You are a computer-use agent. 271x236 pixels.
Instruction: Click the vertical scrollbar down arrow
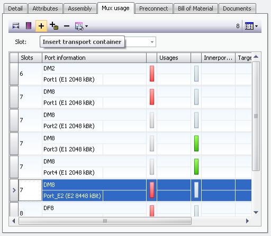click(x=256, y=212)
